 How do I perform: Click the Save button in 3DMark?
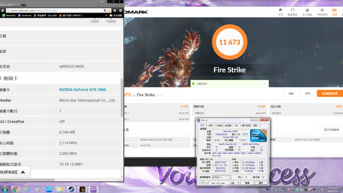(x=308, y=93)
